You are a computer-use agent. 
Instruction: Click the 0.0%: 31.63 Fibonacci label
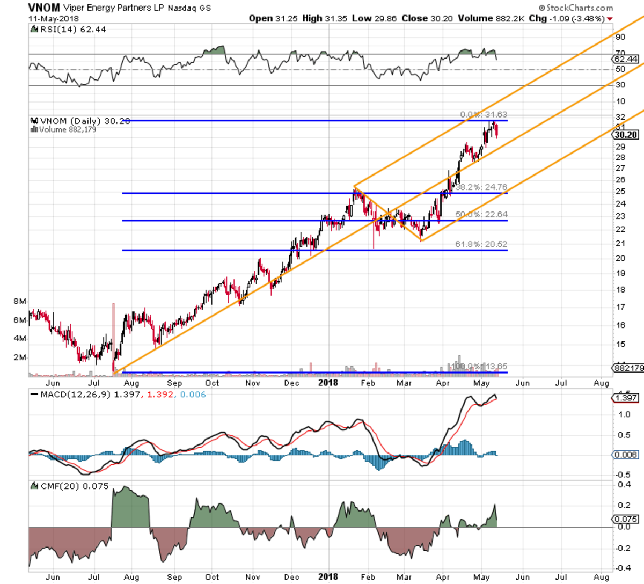click(x=484, y=114)
